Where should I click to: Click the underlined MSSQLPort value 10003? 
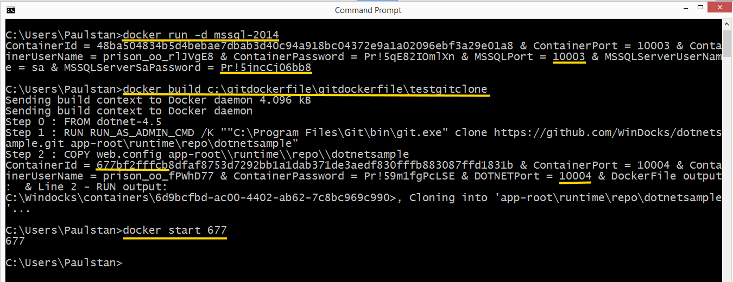point(568,57)
